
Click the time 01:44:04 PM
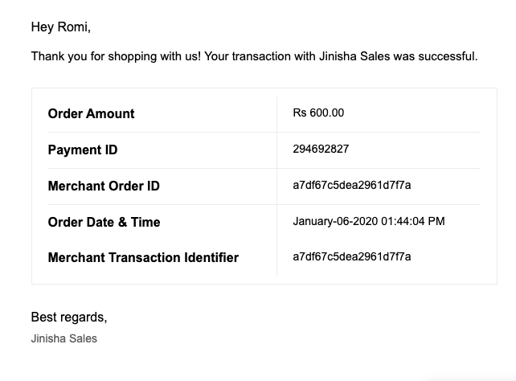pos(413,221)
